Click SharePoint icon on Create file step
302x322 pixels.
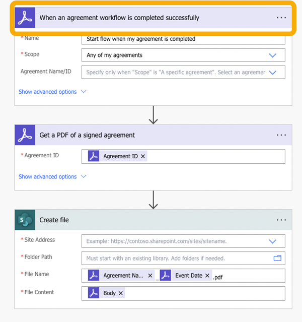pos(25,220)
